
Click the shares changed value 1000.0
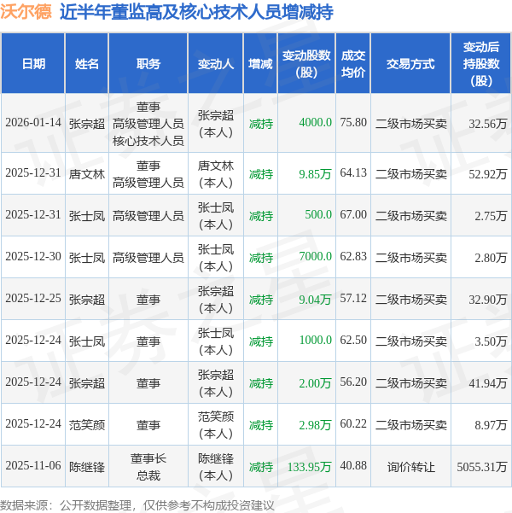pyautogui.click(x=316, y=341)
